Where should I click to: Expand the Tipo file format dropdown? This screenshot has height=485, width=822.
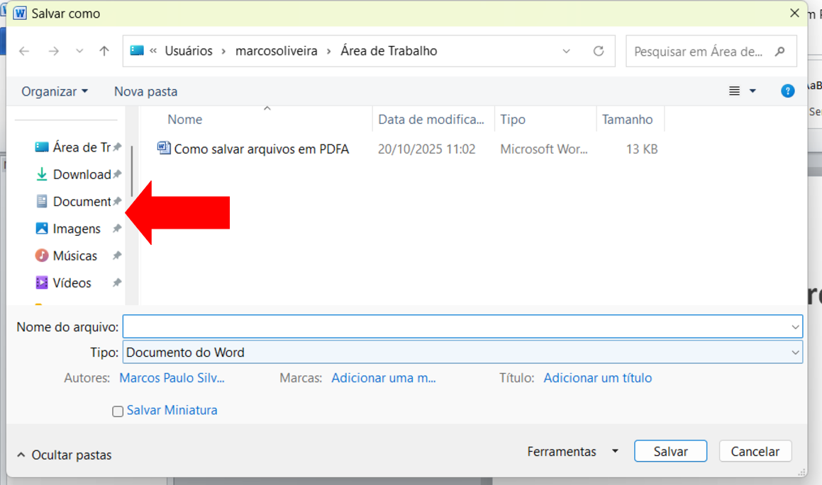795,353
